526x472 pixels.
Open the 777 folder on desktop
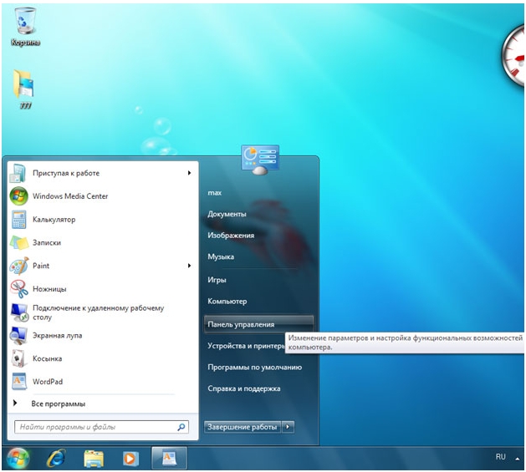pyautogui.click(x=25, y=86)
